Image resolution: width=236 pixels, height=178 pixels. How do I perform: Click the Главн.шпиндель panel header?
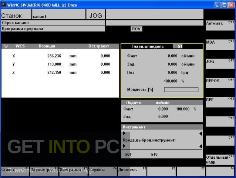coord(162,46)
